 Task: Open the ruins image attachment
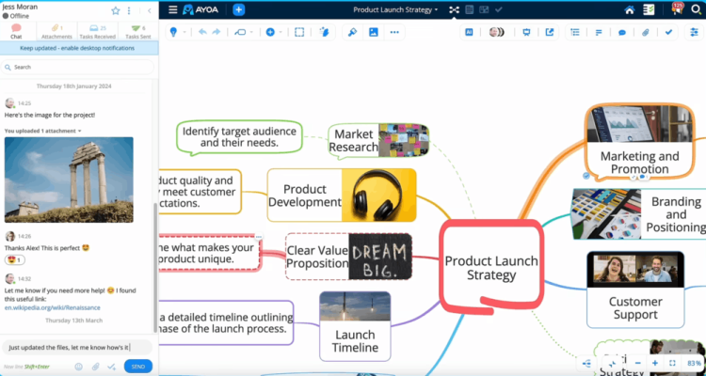[x=69, y=180]
